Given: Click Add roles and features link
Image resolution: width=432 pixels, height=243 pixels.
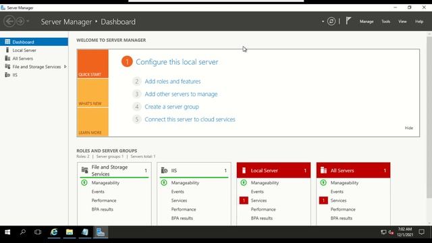Looking at the screenshot, I should pos(173,81).
